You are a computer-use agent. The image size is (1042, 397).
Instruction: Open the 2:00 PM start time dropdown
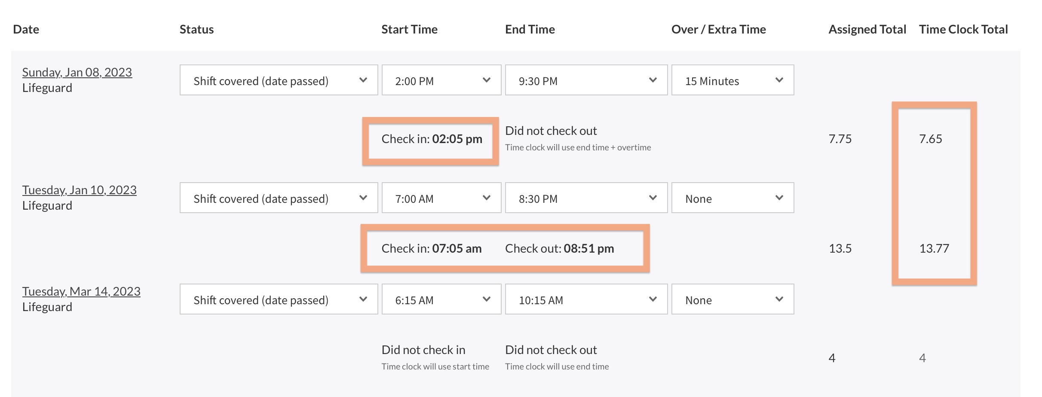(x=441, y=80)
